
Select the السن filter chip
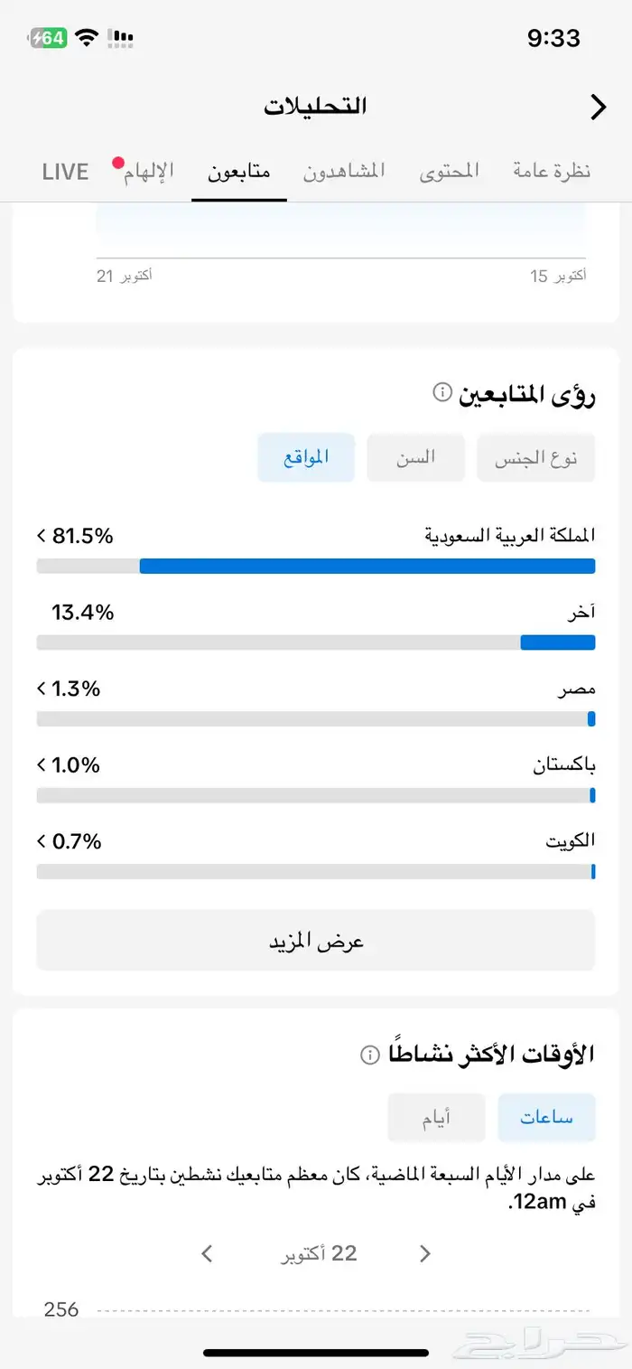[x=415, y=457]
